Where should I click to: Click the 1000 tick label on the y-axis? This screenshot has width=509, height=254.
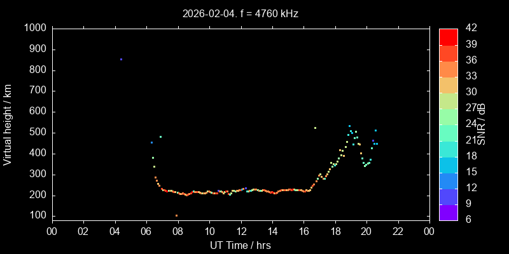35,29
